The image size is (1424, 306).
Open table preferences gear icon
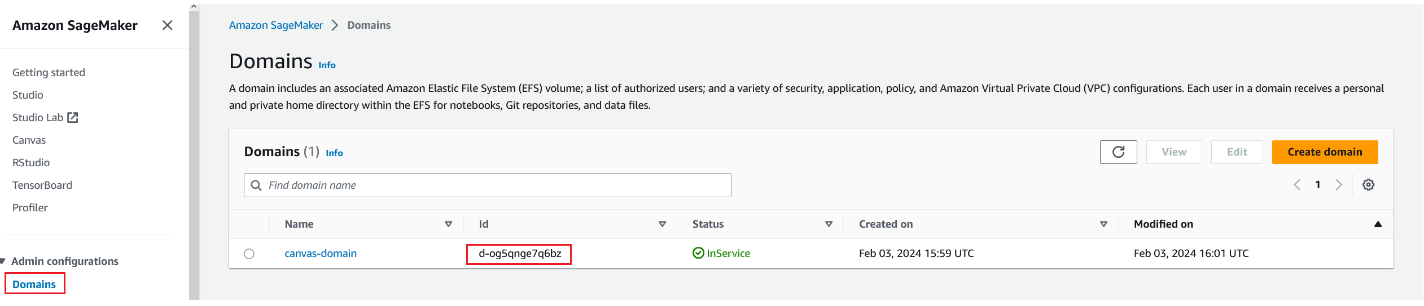[x=1368, y=185]
